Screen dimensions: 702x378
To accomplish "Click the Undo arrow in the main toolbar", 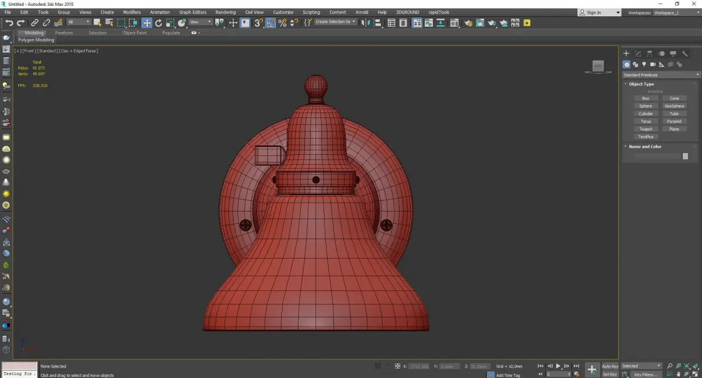I will [9, 23].
